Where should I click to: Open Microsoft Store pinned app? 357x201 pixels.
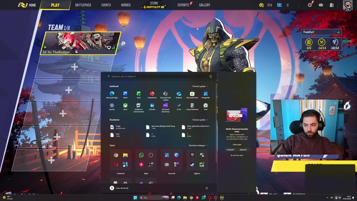(192, 95)
